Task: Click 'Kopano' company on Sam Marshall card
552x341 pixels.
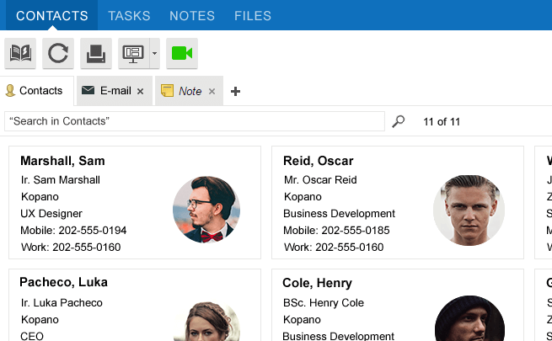Action: [40, 196]
